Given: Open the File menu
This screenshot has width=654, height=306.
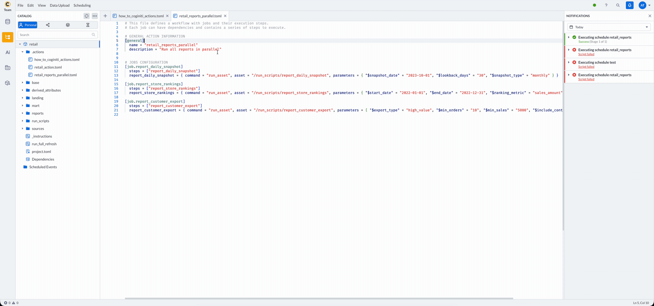Looking at the screenshot, I should pyautogui.click(x=20, y=5).
